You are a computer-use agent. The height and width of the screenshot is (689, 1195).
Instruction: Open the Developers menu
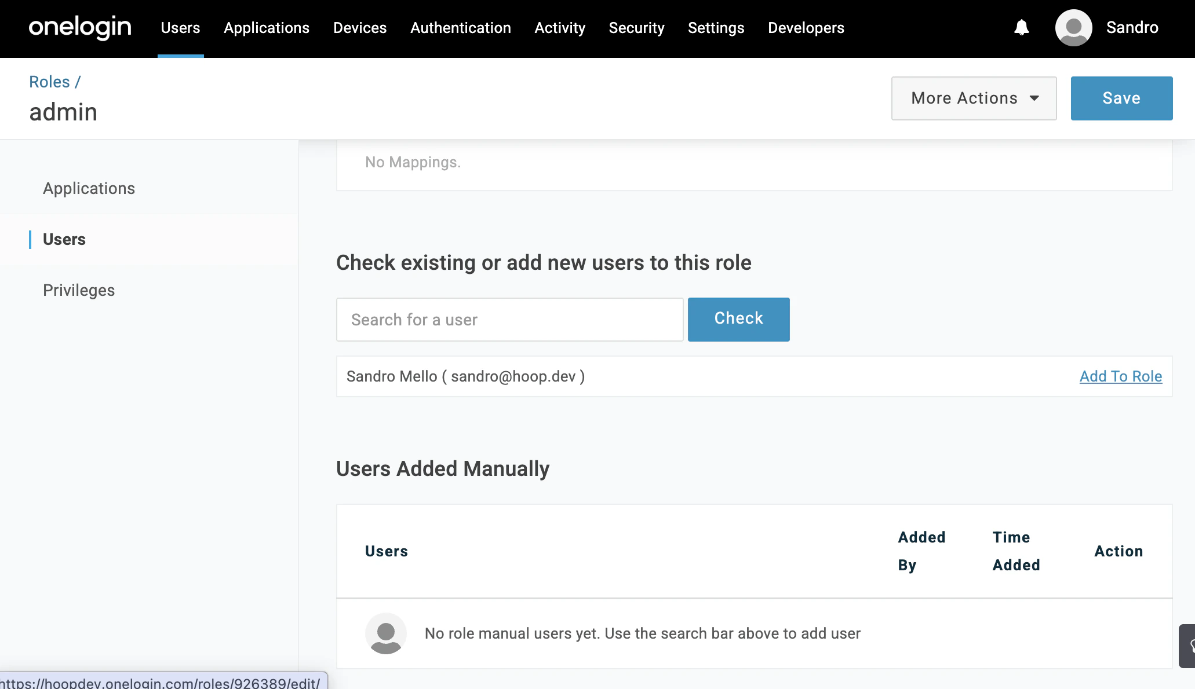(x=806, y=28)
